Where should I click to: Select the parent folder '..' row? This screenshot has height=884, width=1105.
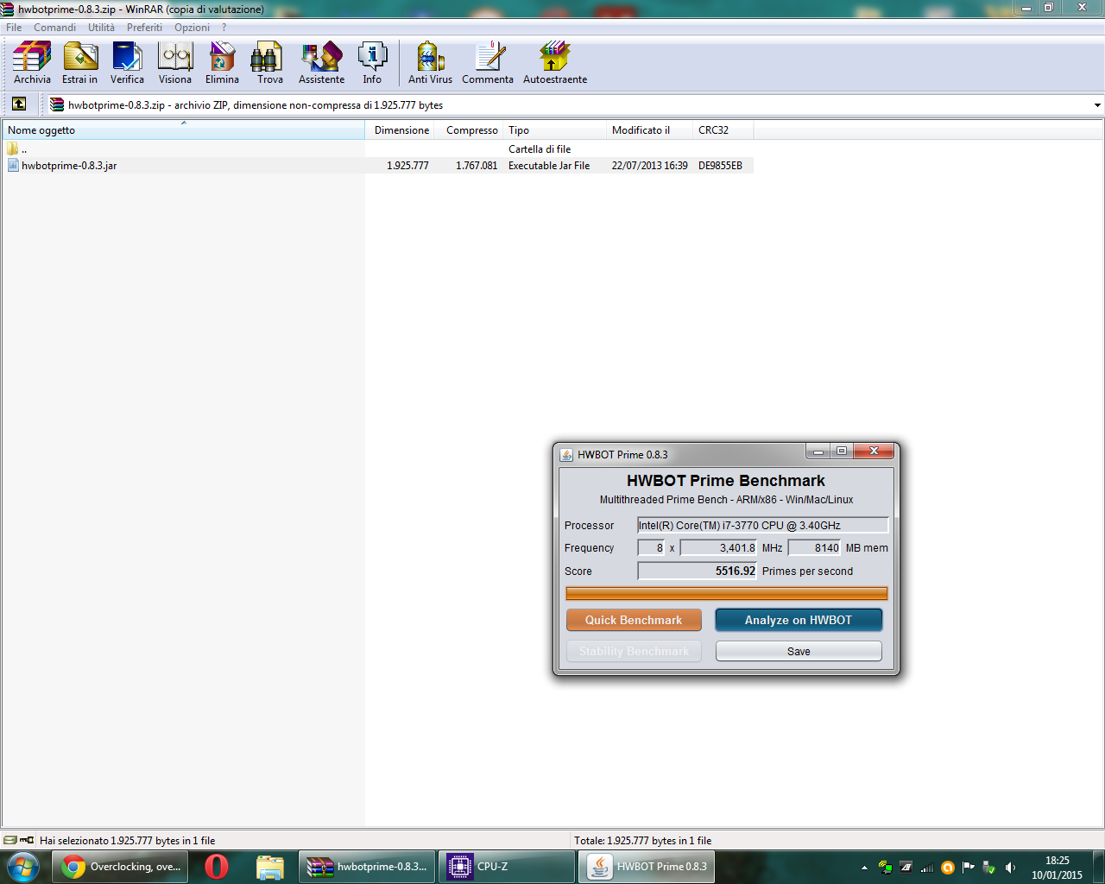(377, 149)
